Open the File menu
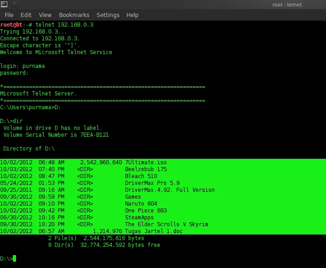326x268 pixels. pos(9,15)
